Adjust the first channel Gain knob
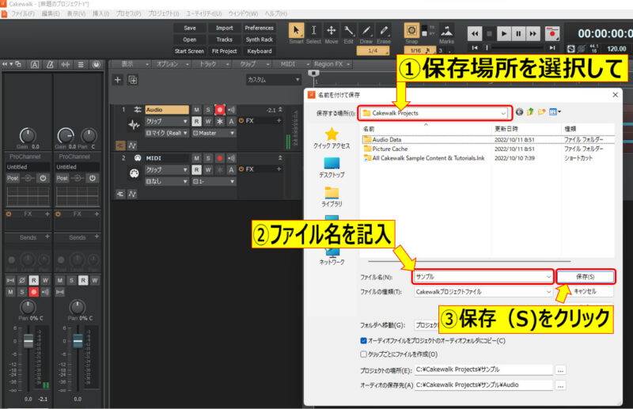This screenshot has height=409, width=633. click(x=28, y=136)
